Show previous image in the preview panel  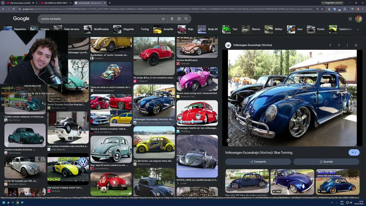click(330, 45)
